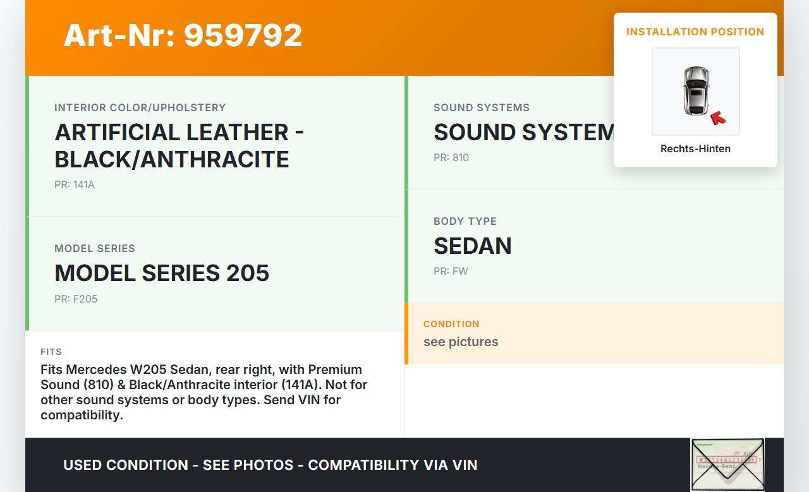This screenshot has height=492, width=809.
Task: Select the Model Series 205 value
Action: [162, 273]
